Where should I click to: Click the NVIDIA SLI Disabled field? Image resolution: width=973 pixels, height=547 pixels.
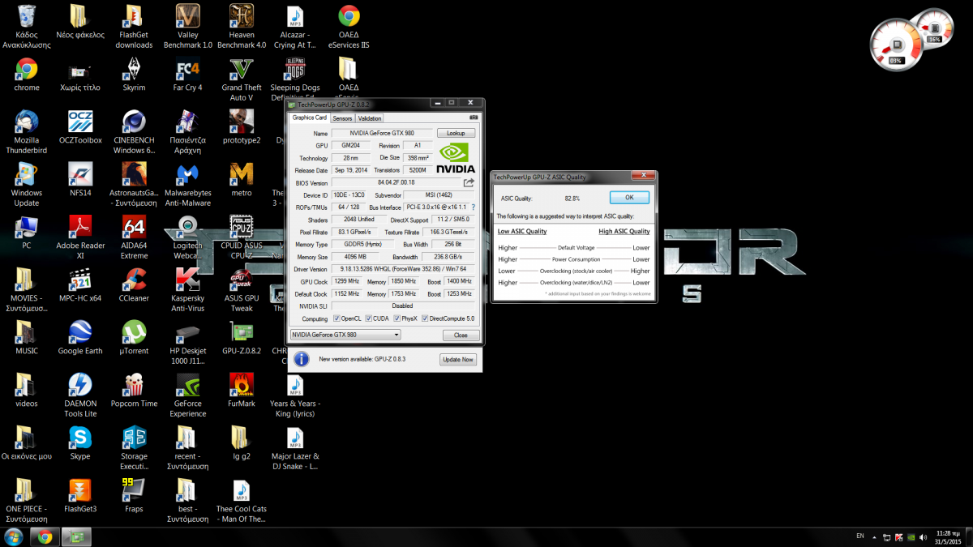[x=403, y=306]
